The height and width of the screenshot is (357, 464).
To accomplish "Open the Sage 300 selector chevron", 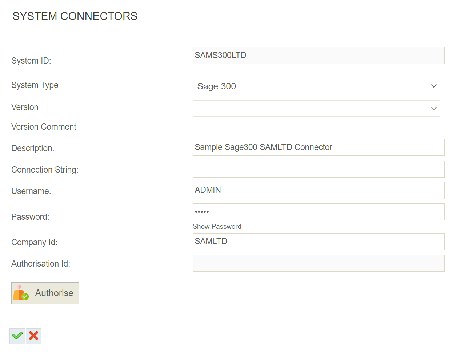I will point(433,86).
